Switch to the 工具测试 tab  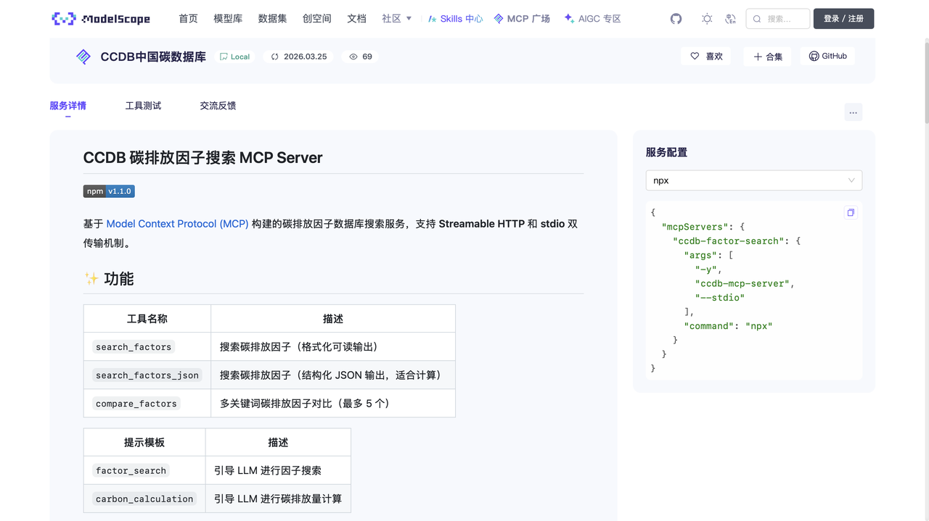tap(143, 106)
